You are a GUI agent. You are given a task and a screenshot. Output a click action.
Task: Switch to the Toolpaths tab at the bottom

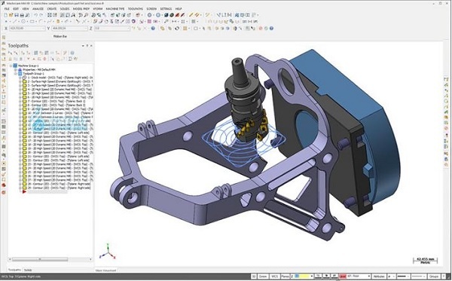click(x=14, y=270)
